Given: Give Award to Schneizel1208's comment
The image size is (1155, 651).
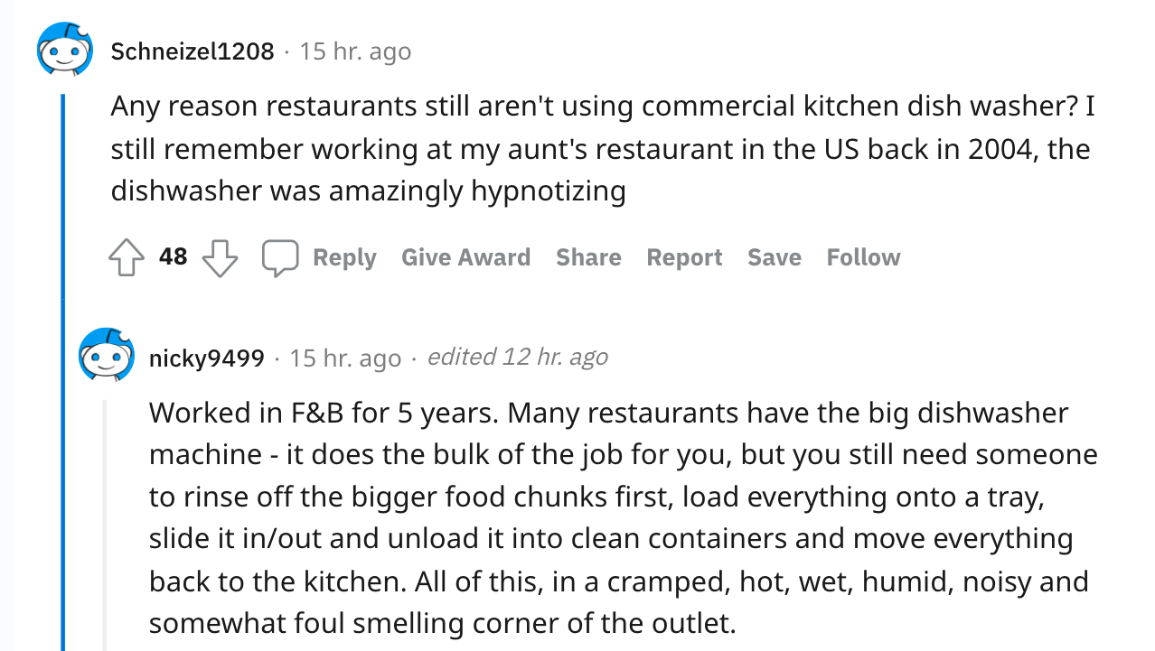Looking at the screenshot, I should (465, 258).
